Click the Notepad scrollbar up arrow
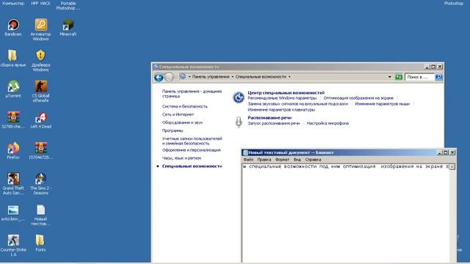The image size is (470, 264). [x=452, y=166]
